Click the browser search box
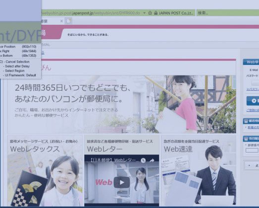 click(x=228, y=13)
